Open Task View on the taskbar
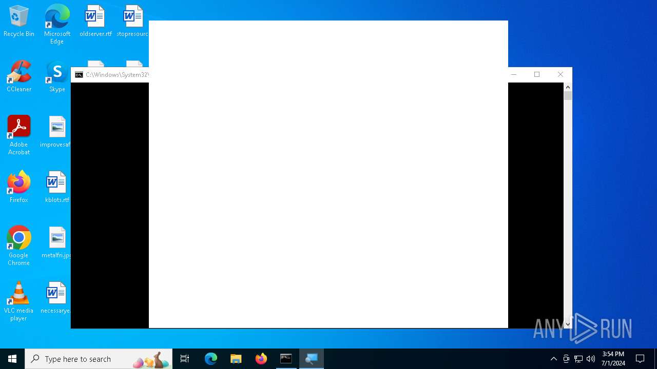The width and height of the screenshot is (657, 369). (185, 359)
